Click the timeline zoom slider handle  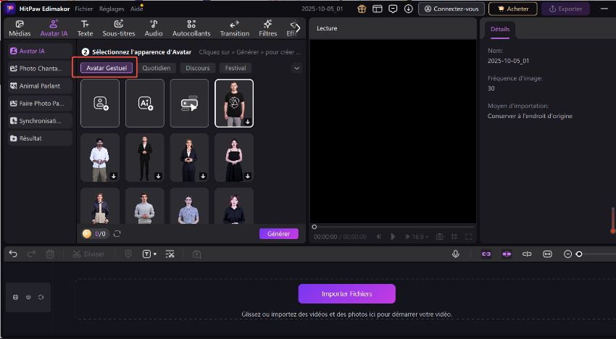pyautogui.click(x=579, y=254)
